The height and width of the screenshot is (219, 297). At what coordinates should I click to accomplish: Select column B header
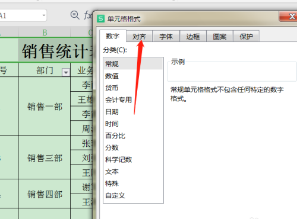(45, 33)
